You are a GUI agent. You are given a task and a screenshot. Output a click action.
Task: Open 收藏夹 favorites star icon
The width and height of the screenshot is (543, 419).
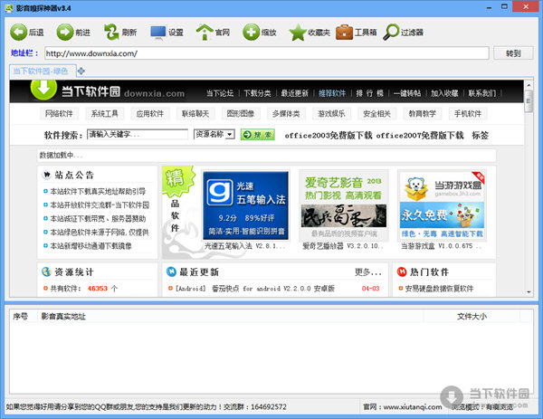pos(298,33)
